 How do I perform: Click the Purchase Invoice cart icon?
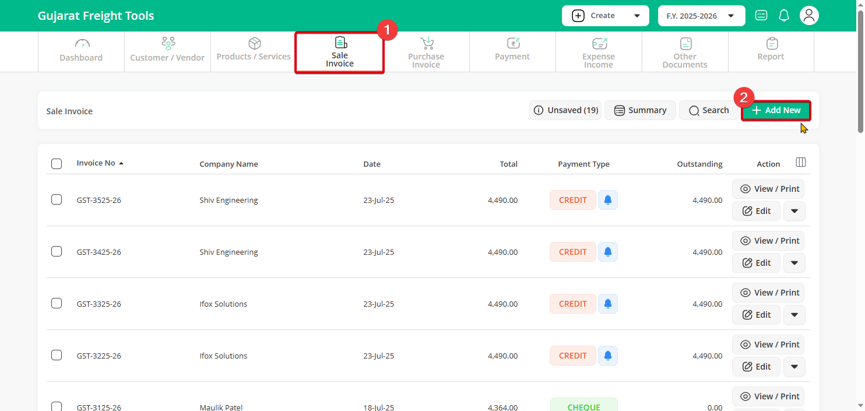[427, 43]
